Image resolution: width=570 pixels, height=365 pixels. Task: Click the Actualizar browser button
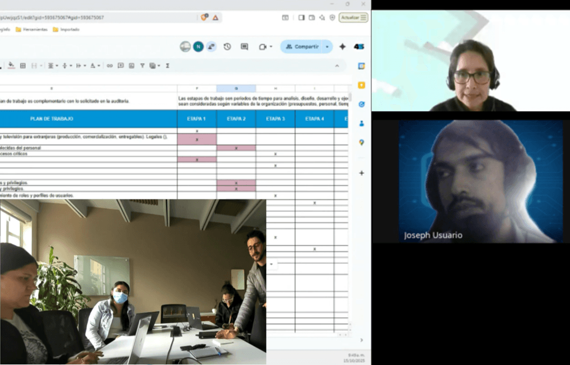tap(353, 18)
